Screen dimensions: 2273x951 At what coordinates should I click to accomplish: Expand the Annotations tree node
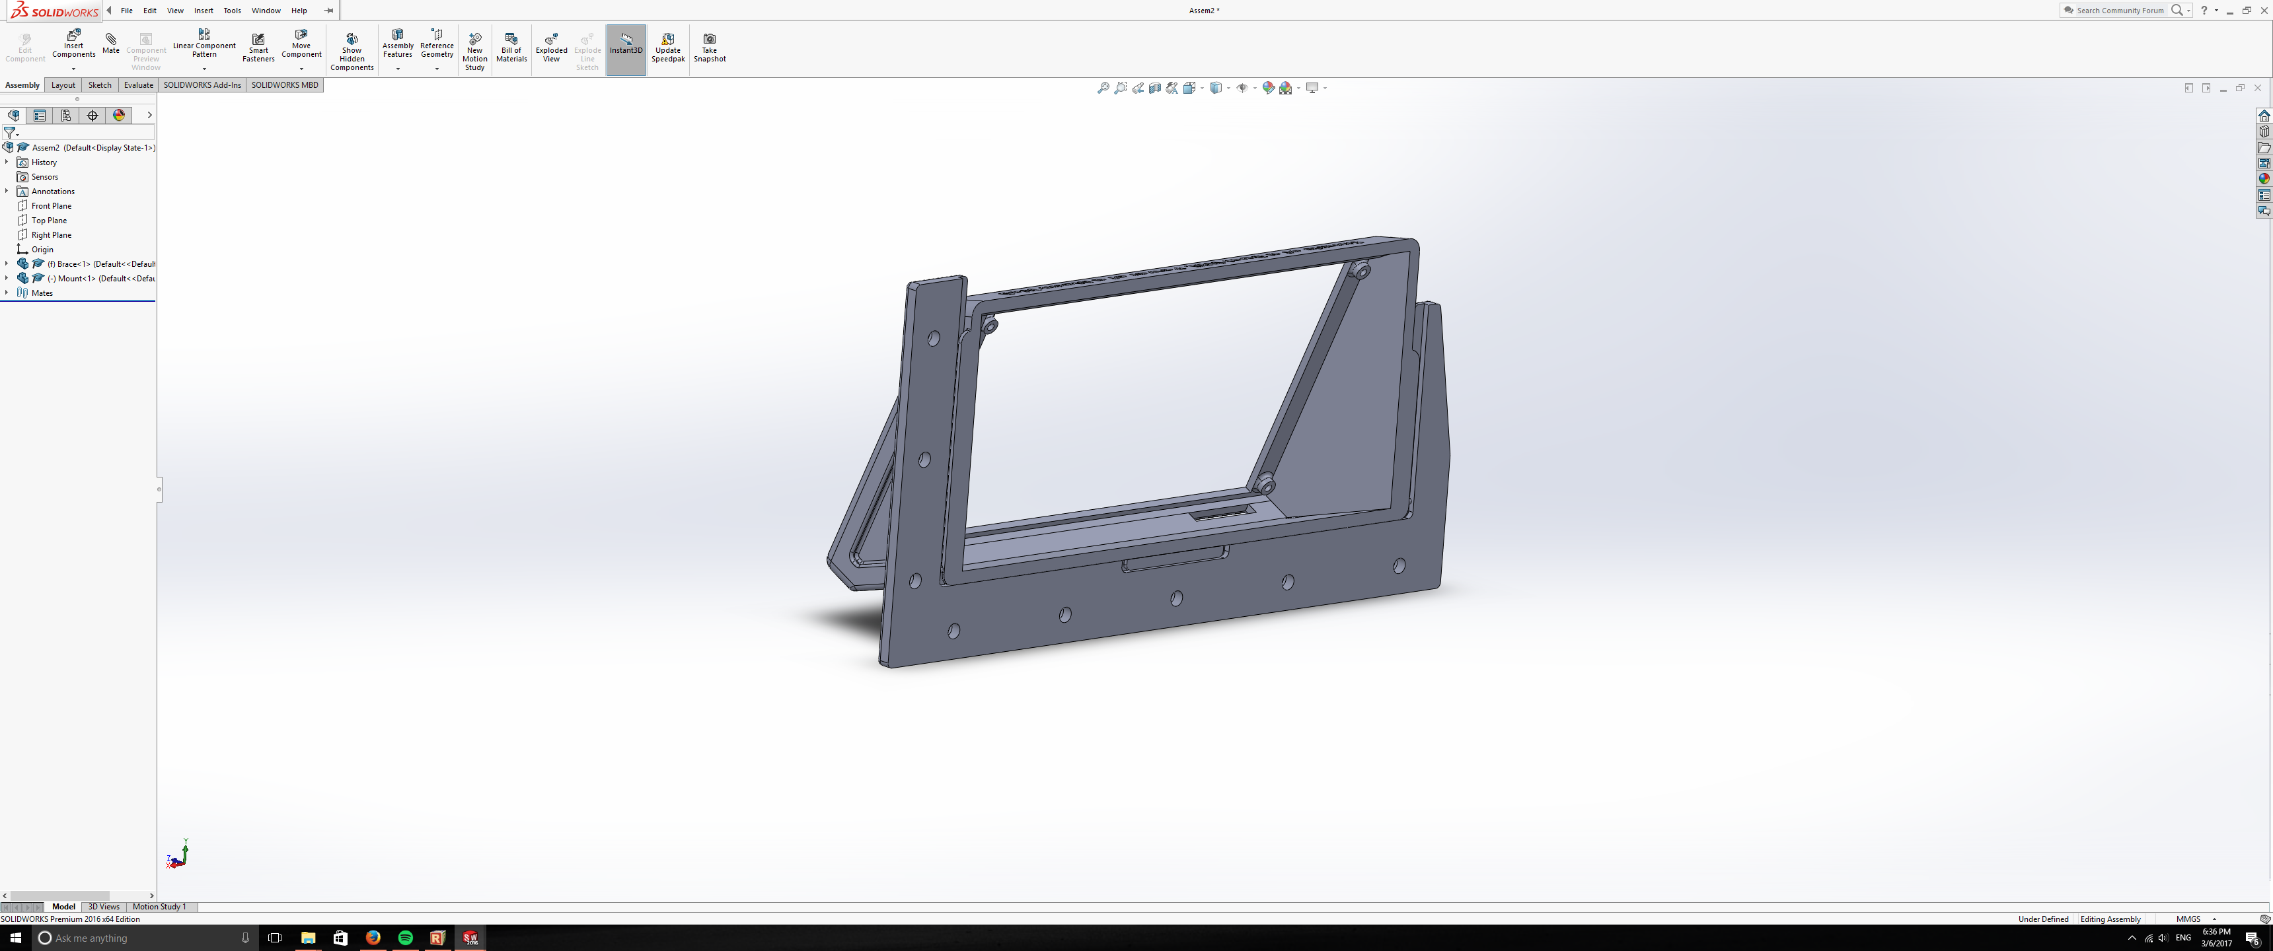pos(6,192)
